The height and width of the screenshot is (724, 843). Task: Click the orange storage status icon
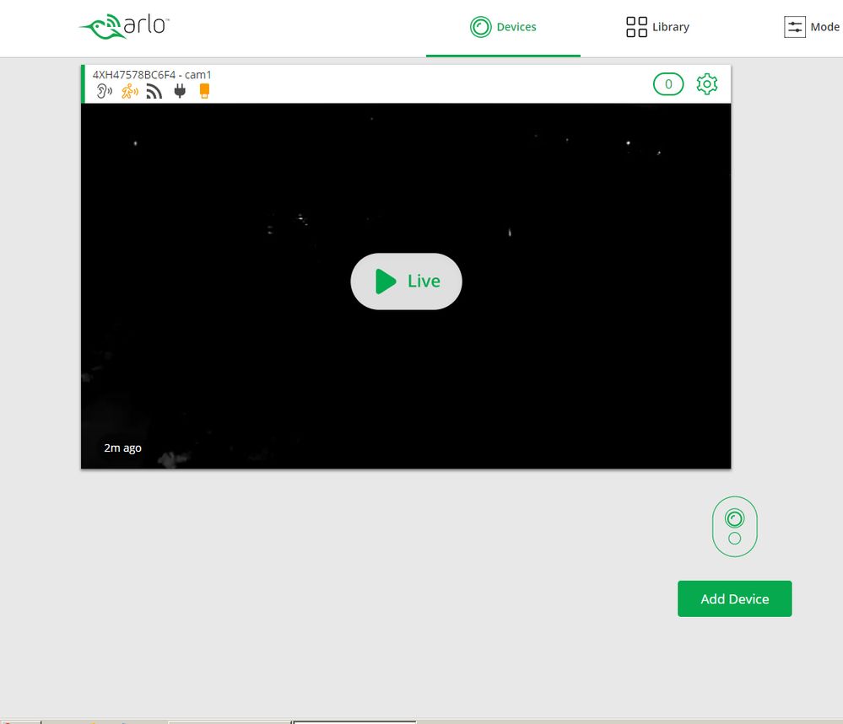(204, 91)
